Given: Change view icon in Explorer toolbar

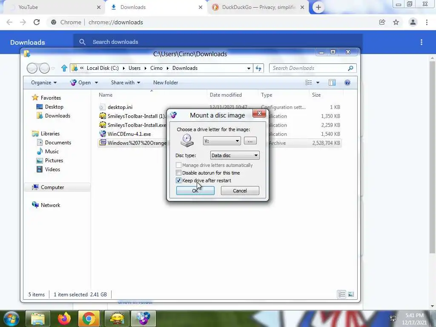Looking at the screenshot, I should click(308, 83).
